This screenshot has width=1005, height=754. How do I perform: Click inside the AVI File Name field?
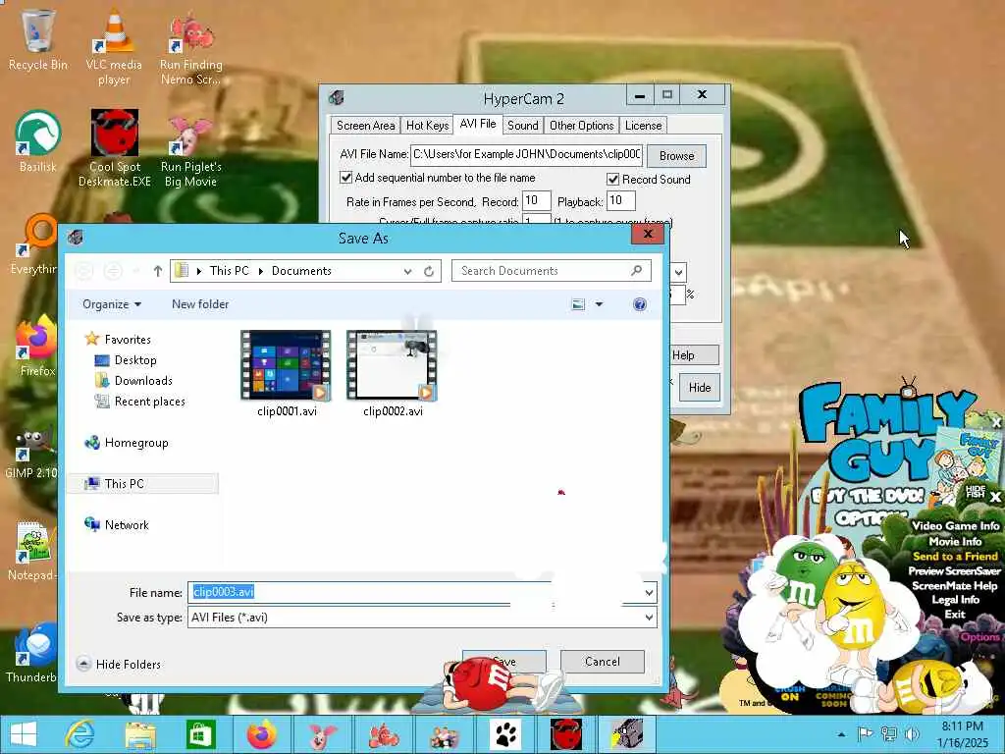tap(526, 154)
